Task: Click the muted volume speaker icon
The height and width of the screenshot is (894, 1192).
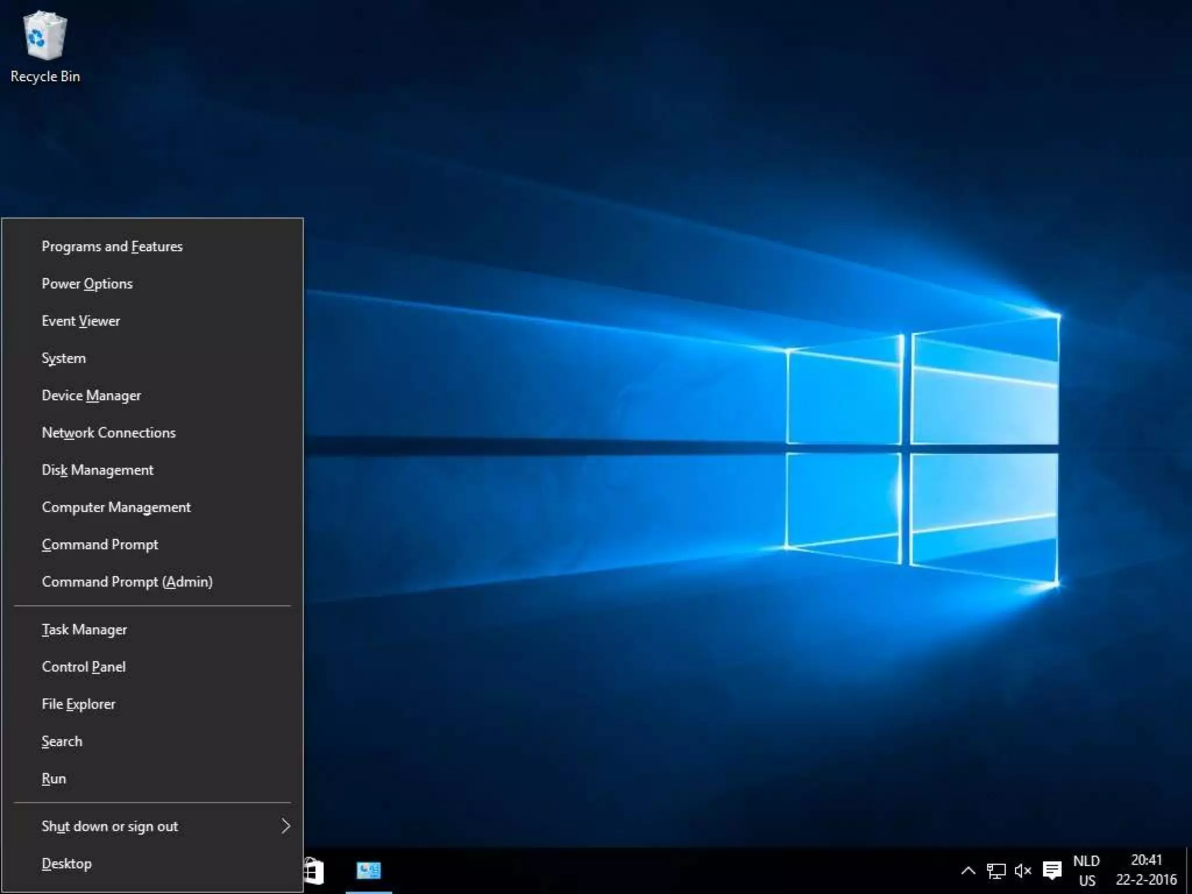Action: click(1023, 871)
